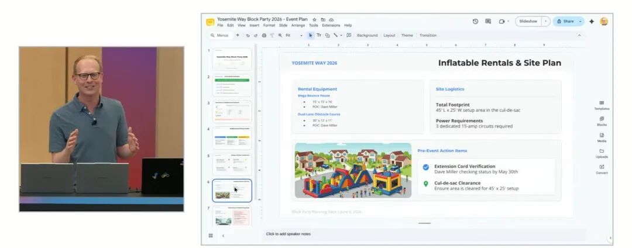
Task: Open the View menu
Action: (242, 25)
